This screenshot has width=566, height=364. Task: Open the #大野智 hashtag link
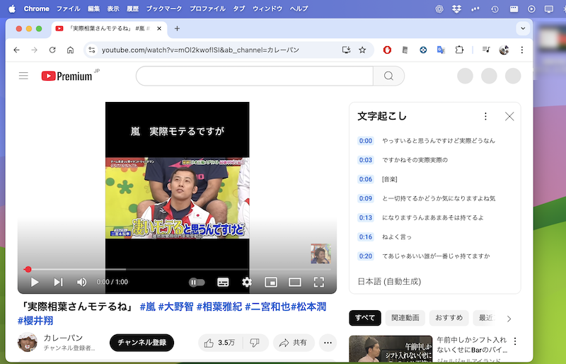176,307
